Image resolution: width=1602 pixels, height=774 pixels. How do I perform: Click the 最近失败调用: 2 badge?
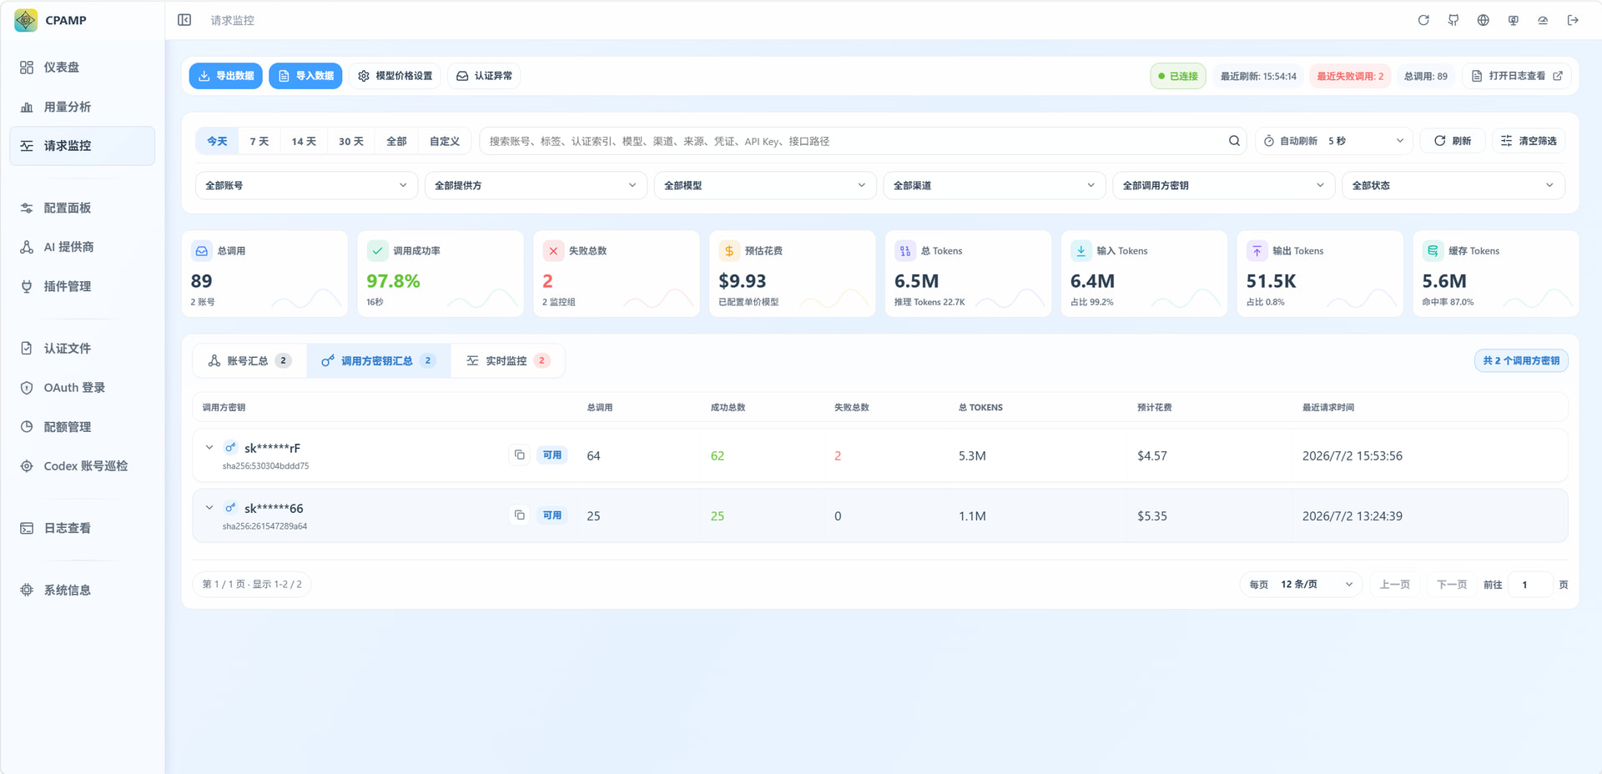click(x=1350, y=76)
